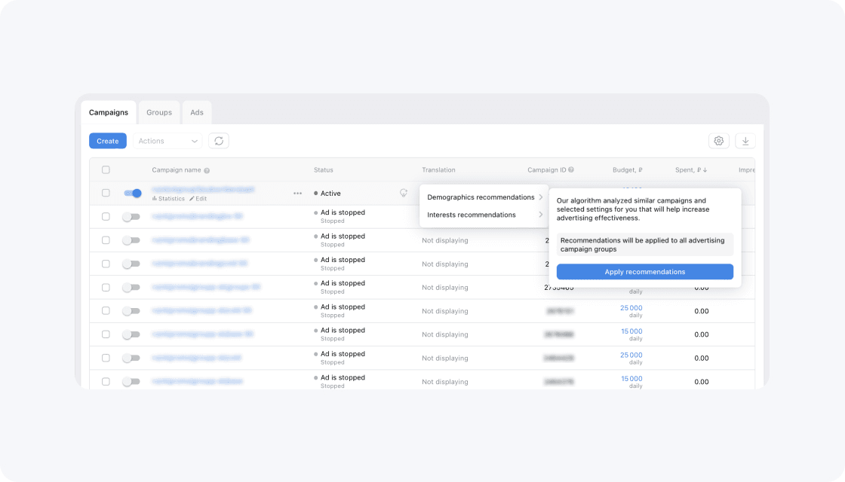This screenshot has height=482, width=845.
Task: Refresh the campaign list
Action: tap(219, 140)
